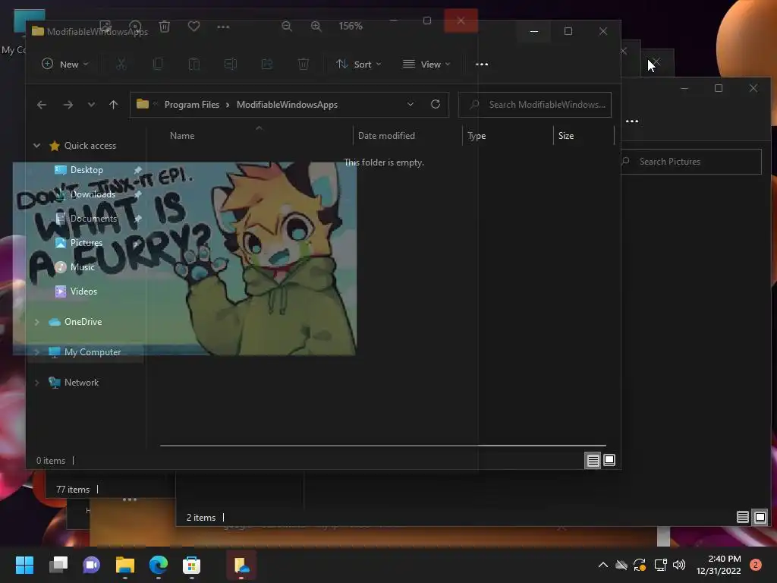Image resolution: width=777 pixels, height=583 pixels.
Task: Open the Windows Start menu
Action: [24, 565]
